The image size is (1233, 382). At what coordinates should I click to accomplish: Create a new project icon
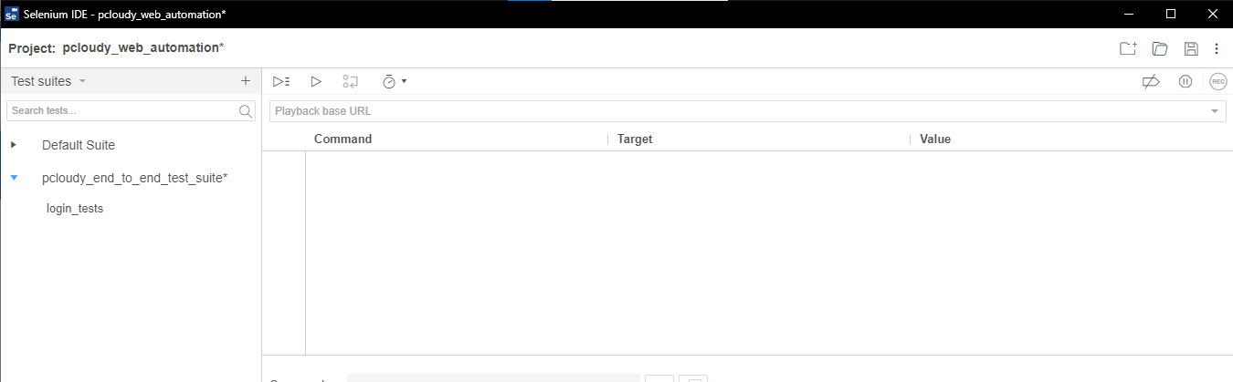1128,48
